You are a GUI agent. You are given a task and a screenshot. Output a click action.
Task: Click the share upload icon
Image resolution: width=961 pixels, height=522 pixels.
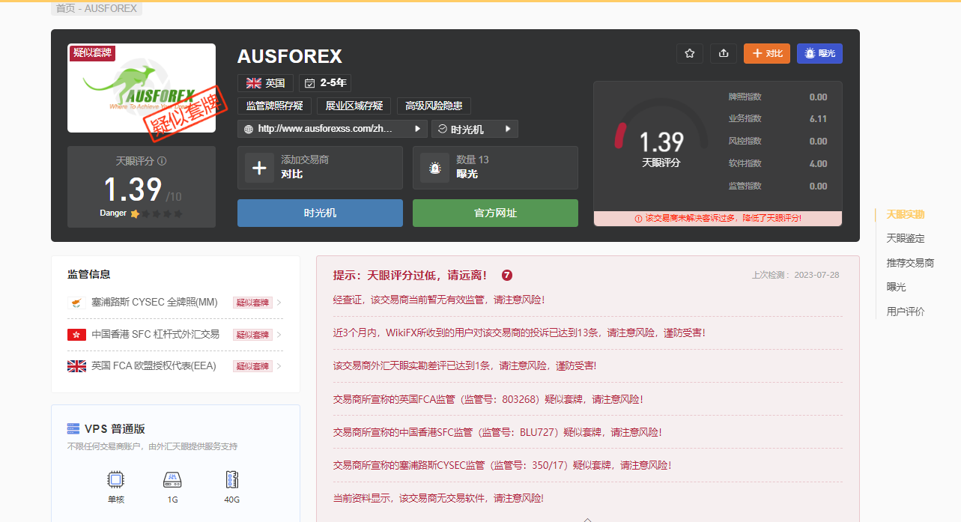point(724,53)
